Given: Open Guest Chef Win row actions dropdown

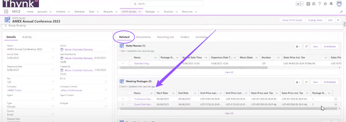Looking at the screenshot, I should (336, 104).
